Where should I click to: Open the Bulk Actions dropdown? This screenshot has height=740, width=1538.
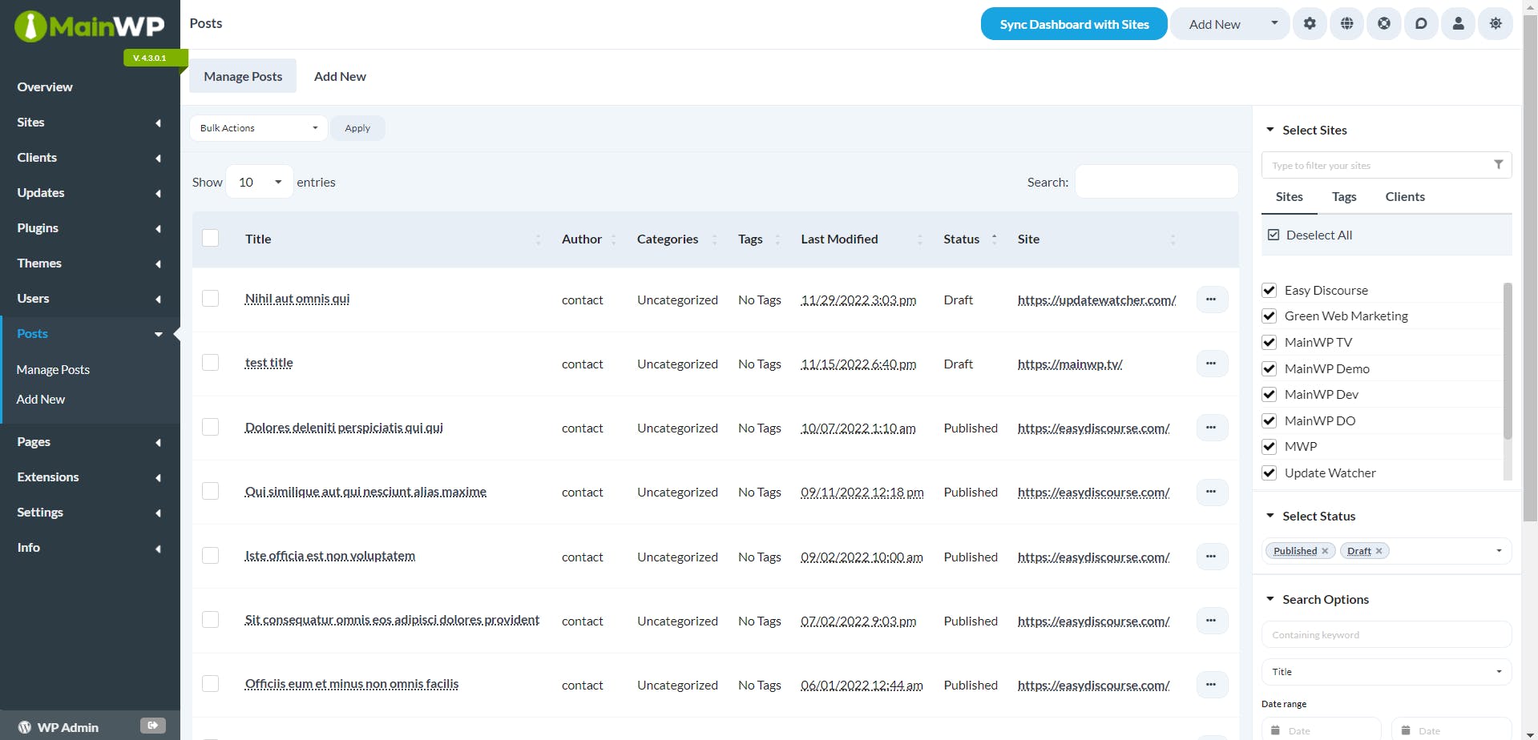[259, 128]
